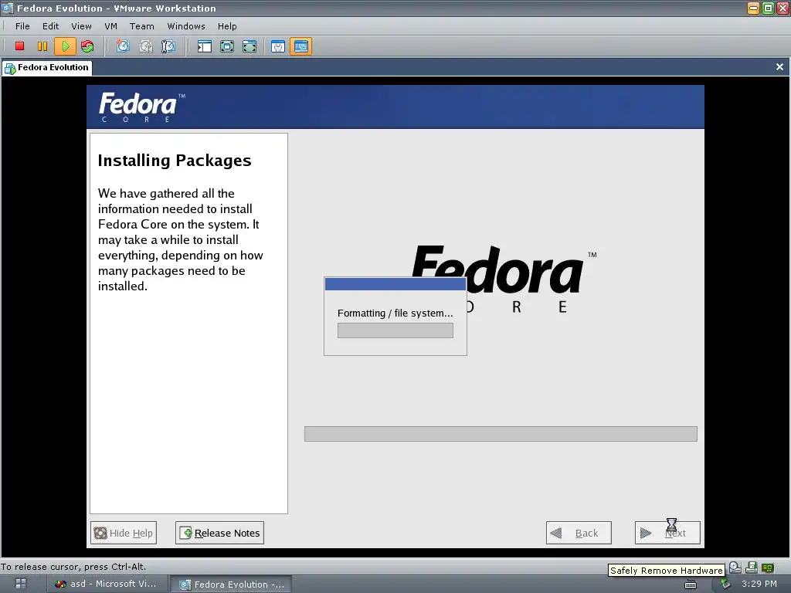This screenshot has height=593, width=791.
Task: Click the network adapter device status icon
Action: click(x=767, y=568)
